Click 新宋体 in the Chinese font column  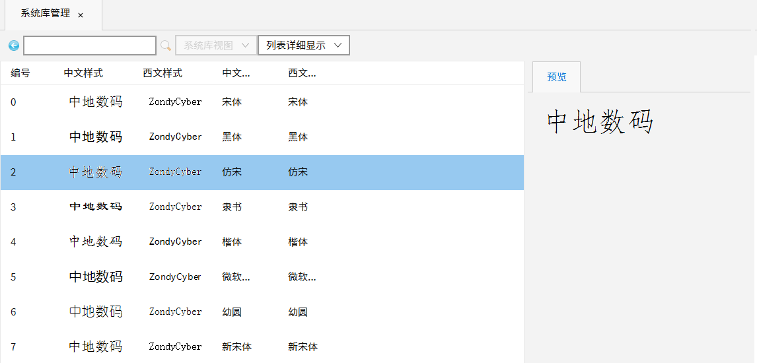click(x=237, y=347)
